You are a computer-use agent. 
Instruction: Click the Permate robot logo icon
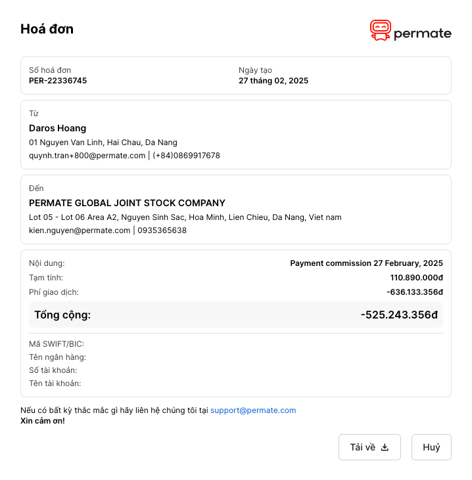(x=381, y=30)
